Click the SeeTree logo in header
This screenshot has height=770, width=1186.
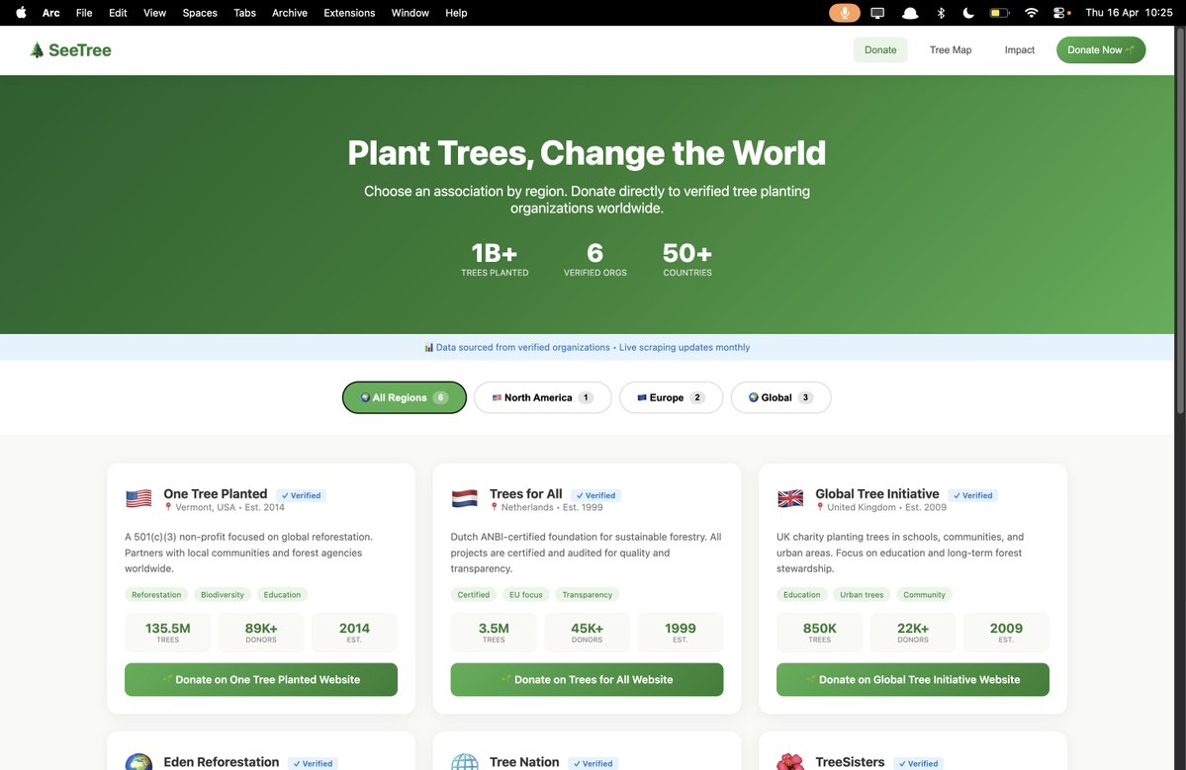[70, 49]
